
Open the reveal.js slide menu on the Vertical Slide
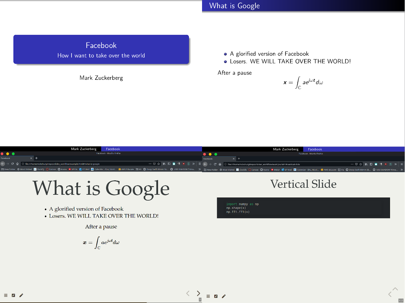tap(208, 296)
